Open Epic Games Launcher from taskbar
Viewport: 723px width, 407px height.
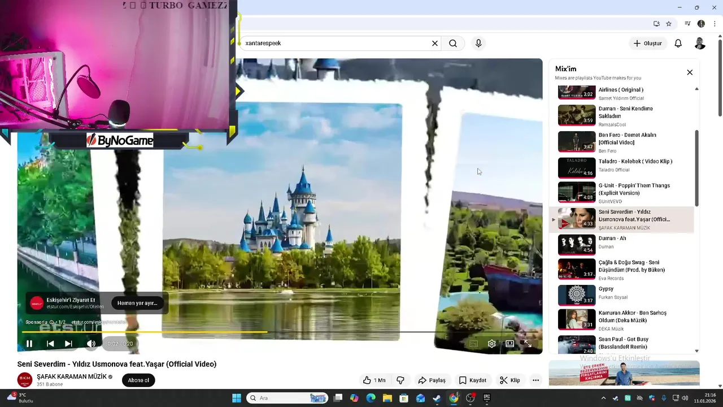(487, 398)
